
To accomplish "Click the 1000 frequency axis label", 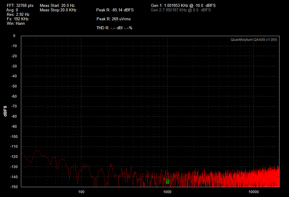I will pyautogui.click(x=167, y=192).
